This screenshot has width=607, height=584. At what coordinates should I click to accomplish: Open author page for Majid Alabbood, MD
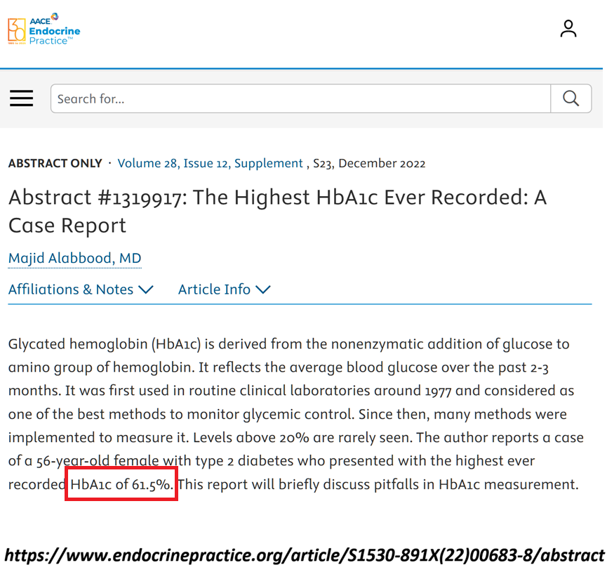coord(74,258)
